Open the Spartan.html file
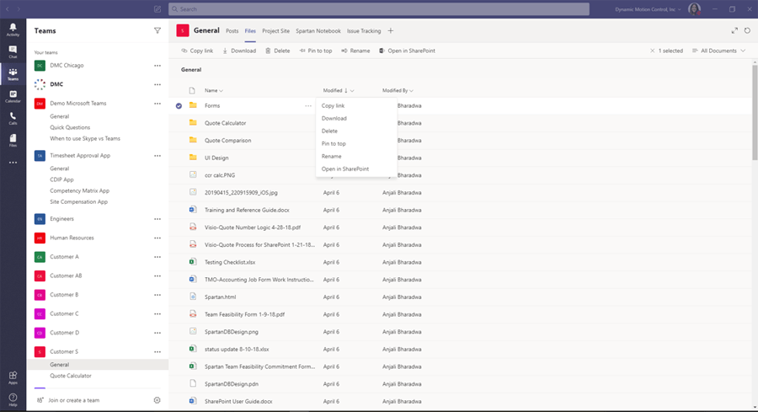Screen dimensions: 758x412 (x=220, y=297)
